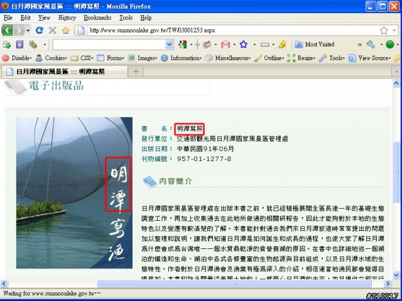Image resolution: width=402 pixels, height=301 pixels.
Task: Bookmark this page with the star
Action: click(x=384, y=31)
